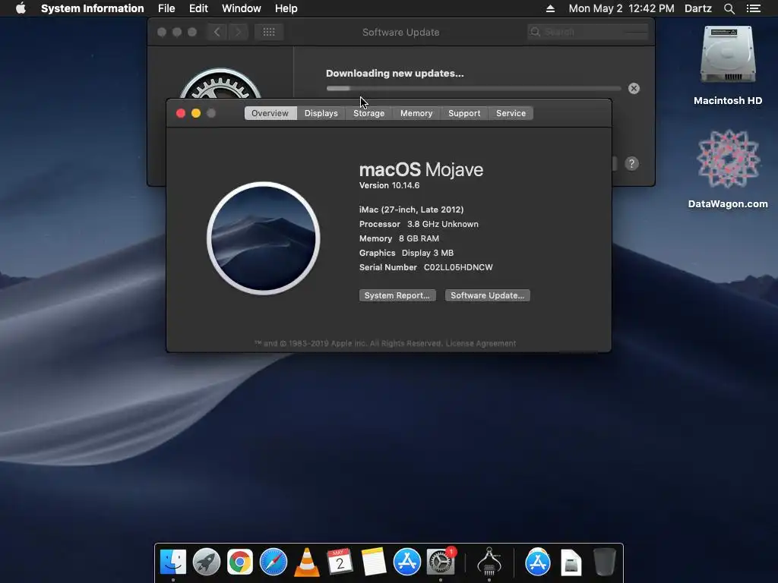
Task: Open the System Information app menu
Action: coord(92,8)
